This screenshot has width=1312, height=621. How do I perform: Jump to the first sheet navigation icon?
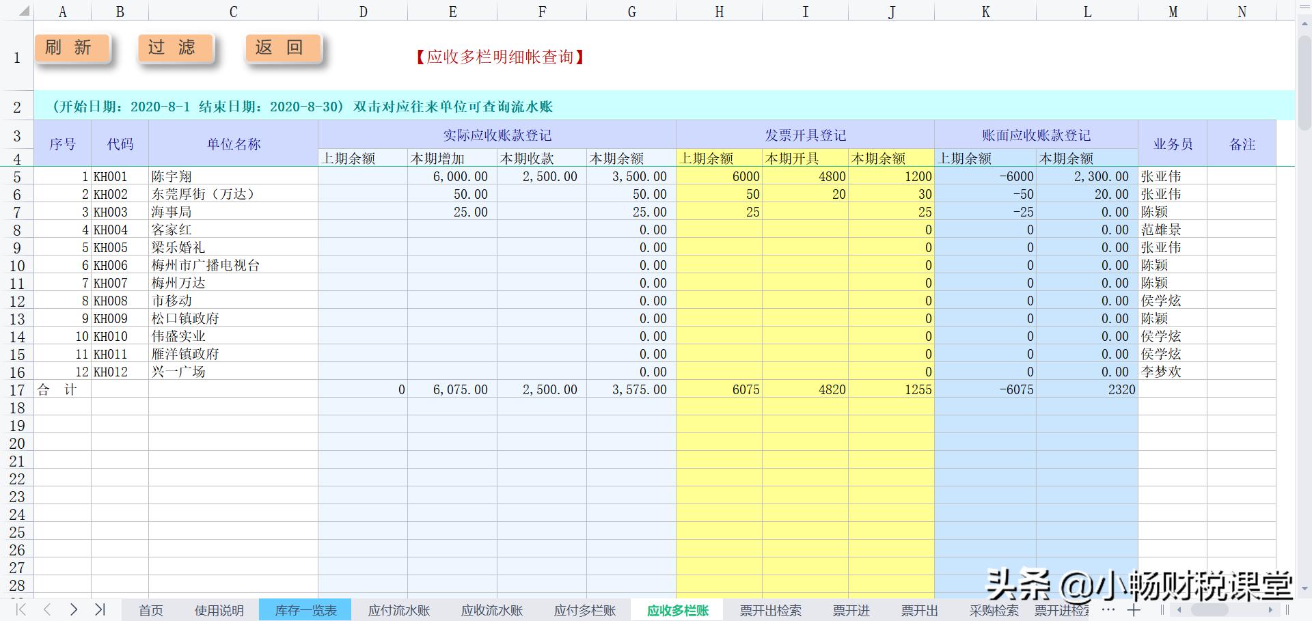click(19, 610)
